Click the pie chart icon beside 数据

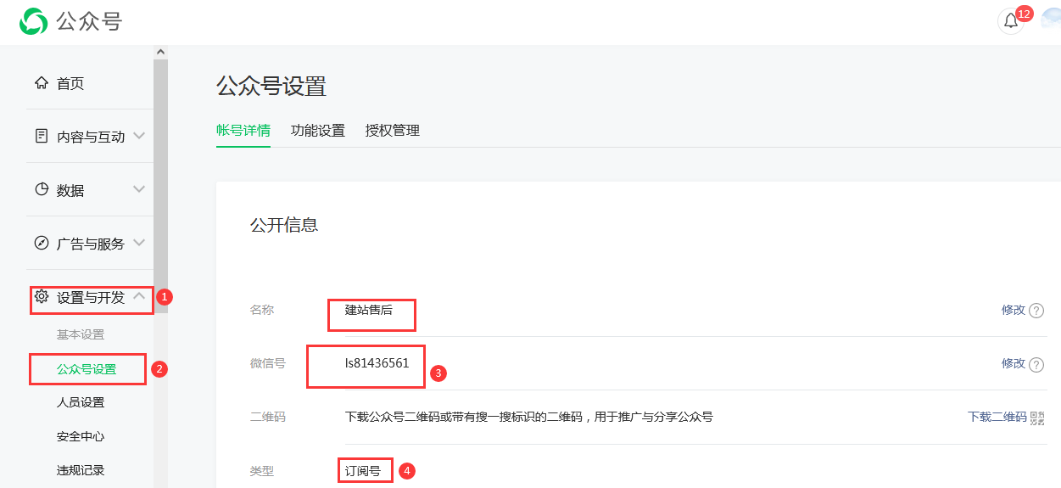41,189
